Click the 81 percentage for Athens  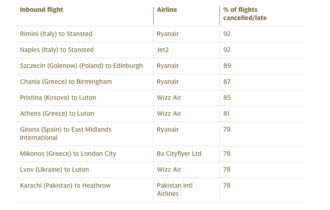point(226,113)
